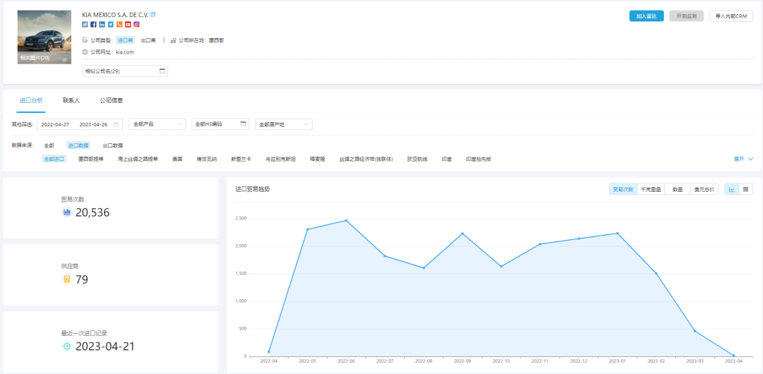Open the LinkedIn social icon

tap(102, 25)
